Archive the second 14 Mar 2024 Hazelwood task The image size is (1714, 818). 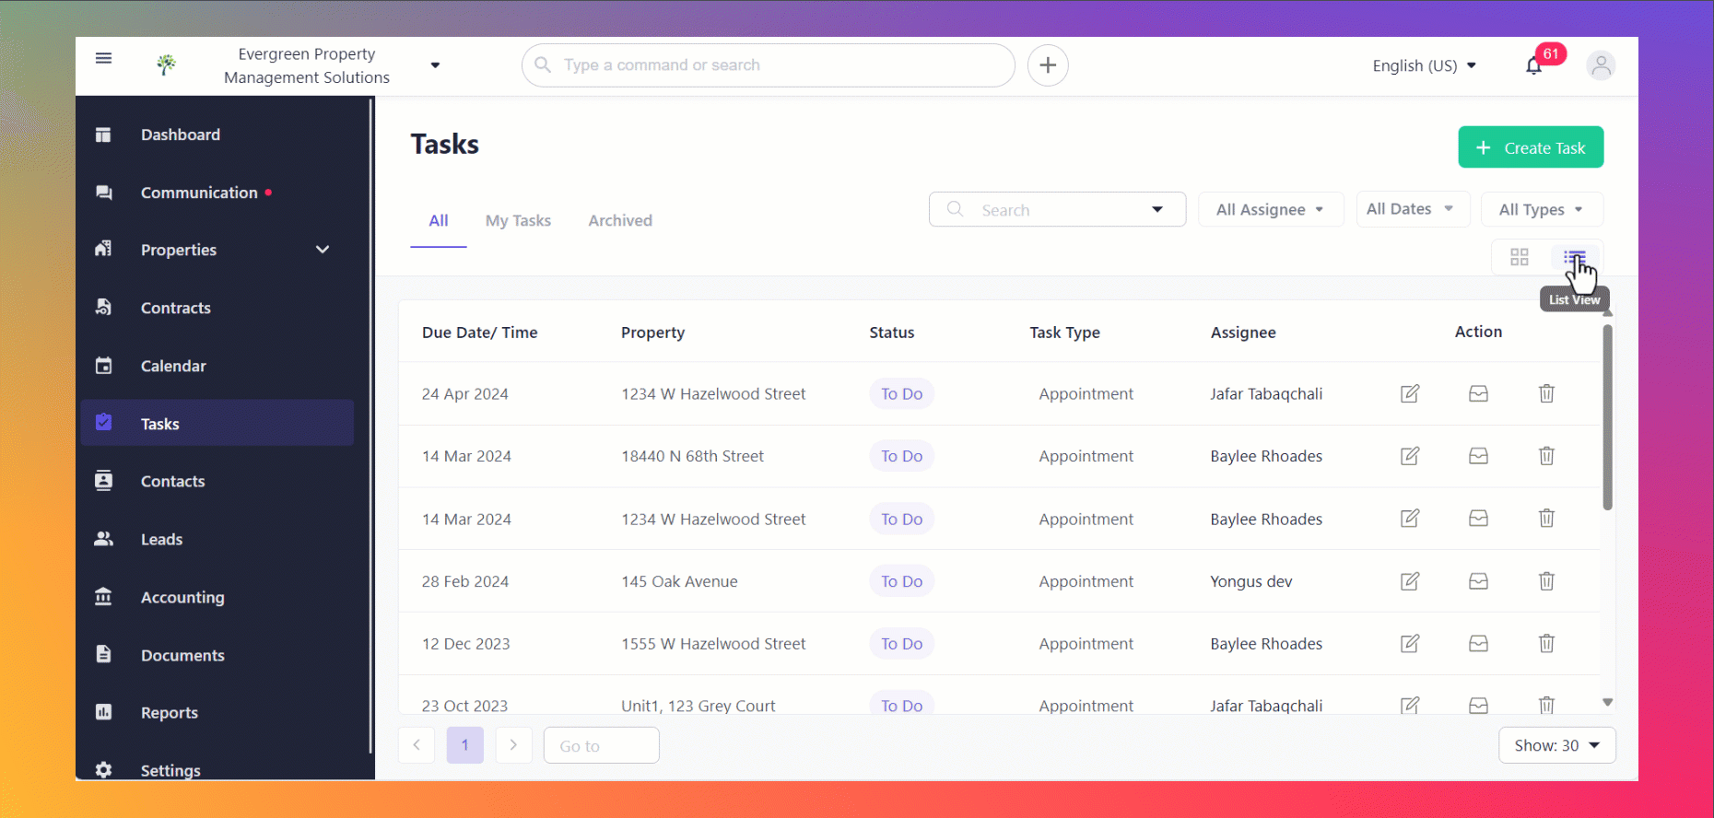pos(1478,519)
